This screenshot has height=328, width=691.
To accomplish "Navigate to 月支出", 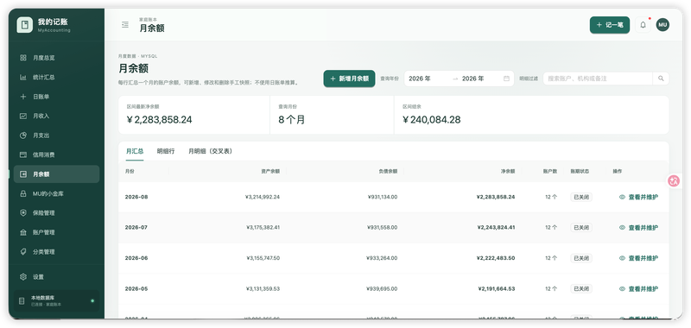I will click(x=56, y=136).
